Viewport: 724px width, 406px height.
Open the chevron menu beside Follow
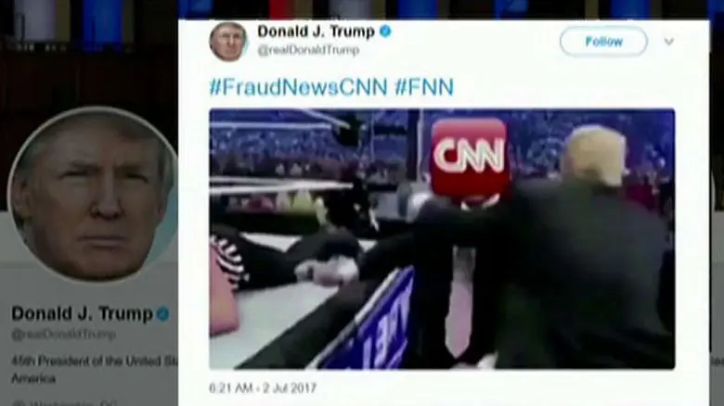(x=668, y=42)
